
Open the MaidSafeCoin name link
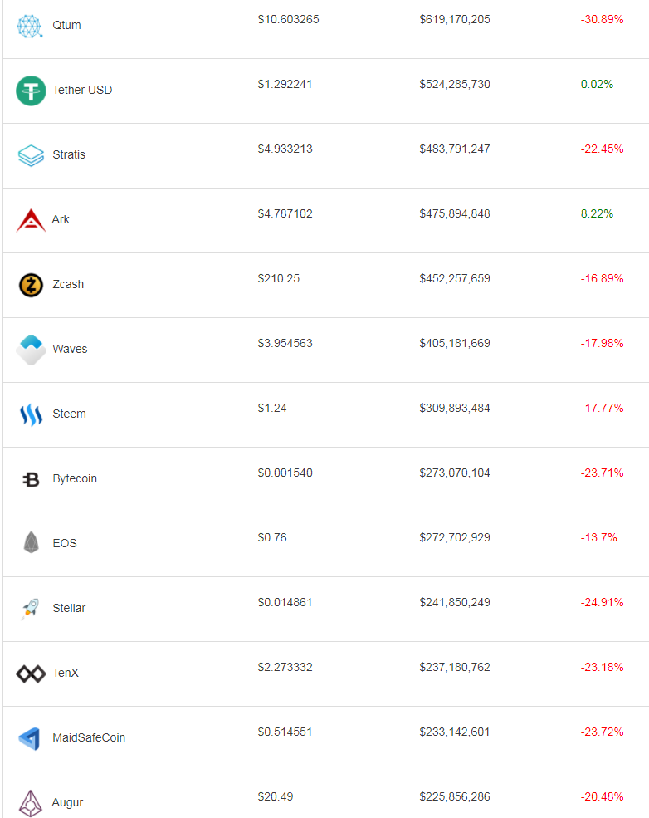click(89, 737)
